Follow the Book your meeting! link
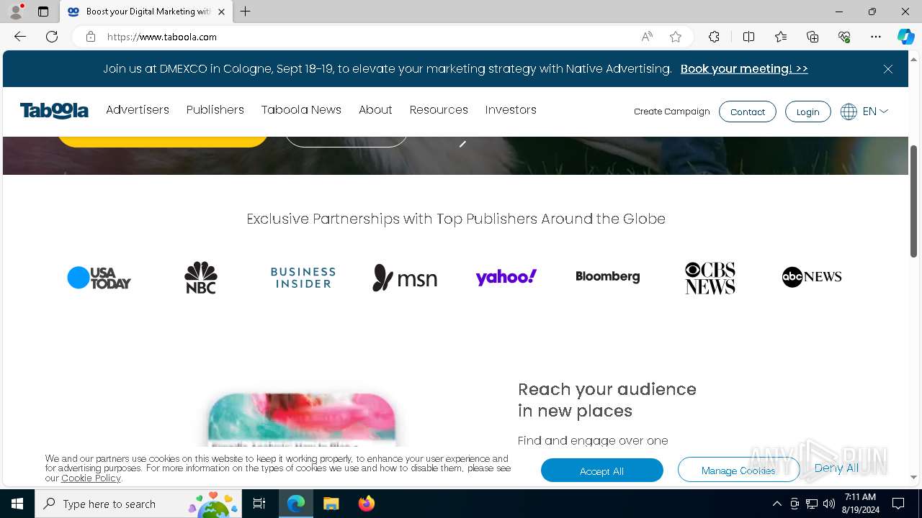The width and height of the screenshot is (922, 518). click(x=744, y=69)
